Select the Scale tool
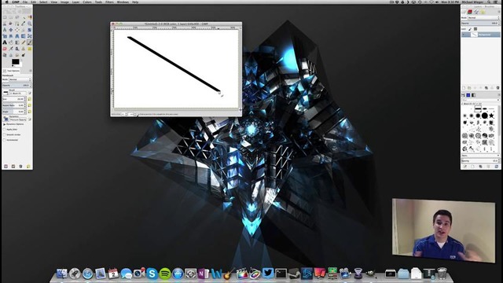 tap(5, 36)
